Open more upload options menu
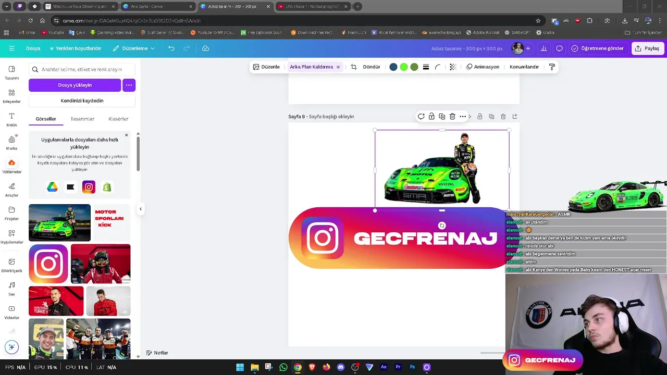 point(129,85)
